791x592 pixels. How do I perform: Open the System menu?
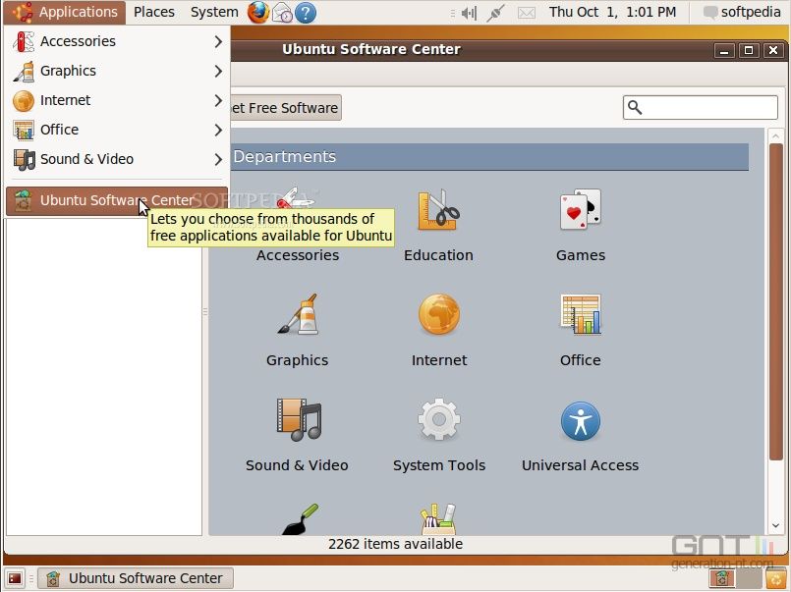(214, 12)
